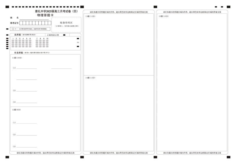
Task: Select the first field bar in upper-left list
Action: pyautogui.click(x=27, y=70)
